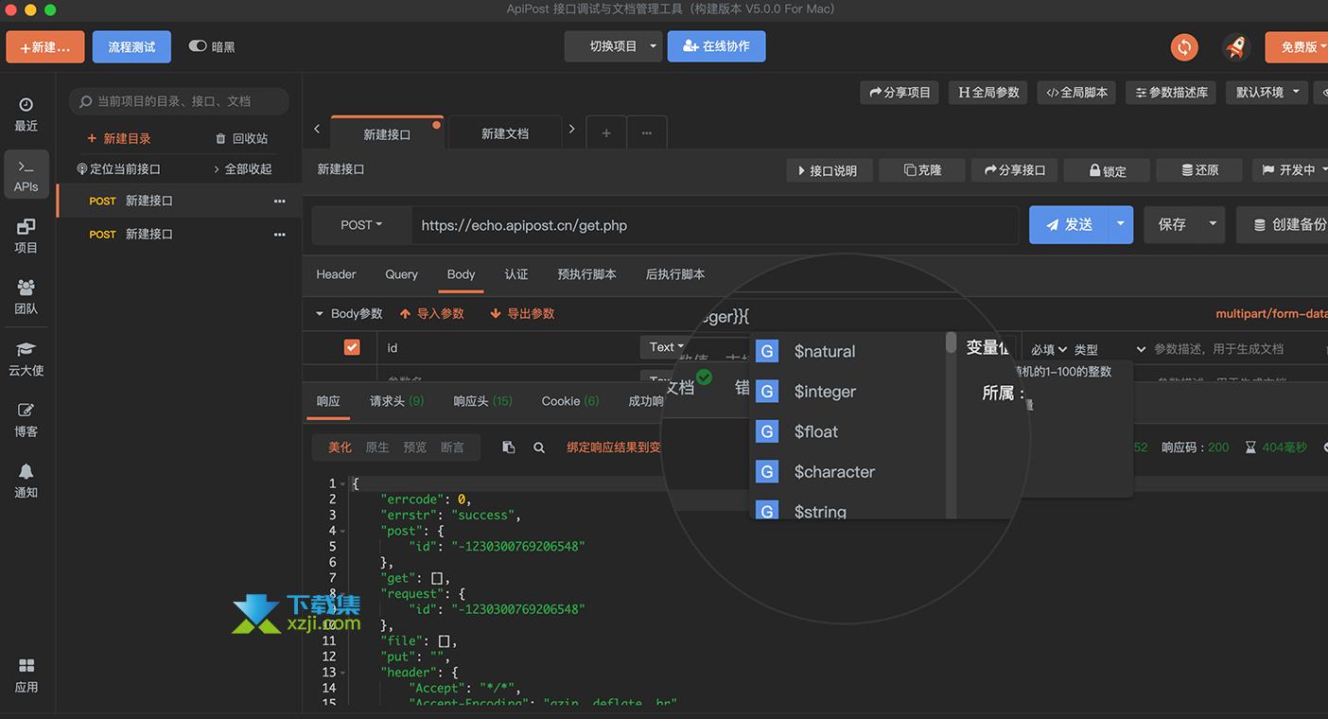Click the 流程测试 button
Viewport: 1328px width, 719px height.
(x=131, y=46)
